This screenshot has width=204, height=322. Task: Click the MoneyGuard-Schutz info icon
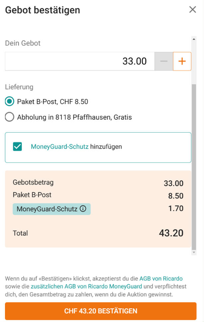(x=83, y=209)
